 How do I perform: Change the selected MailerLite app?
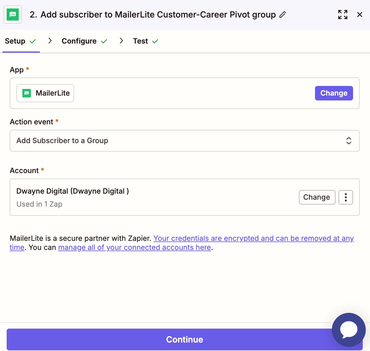[x=334, y=93]
